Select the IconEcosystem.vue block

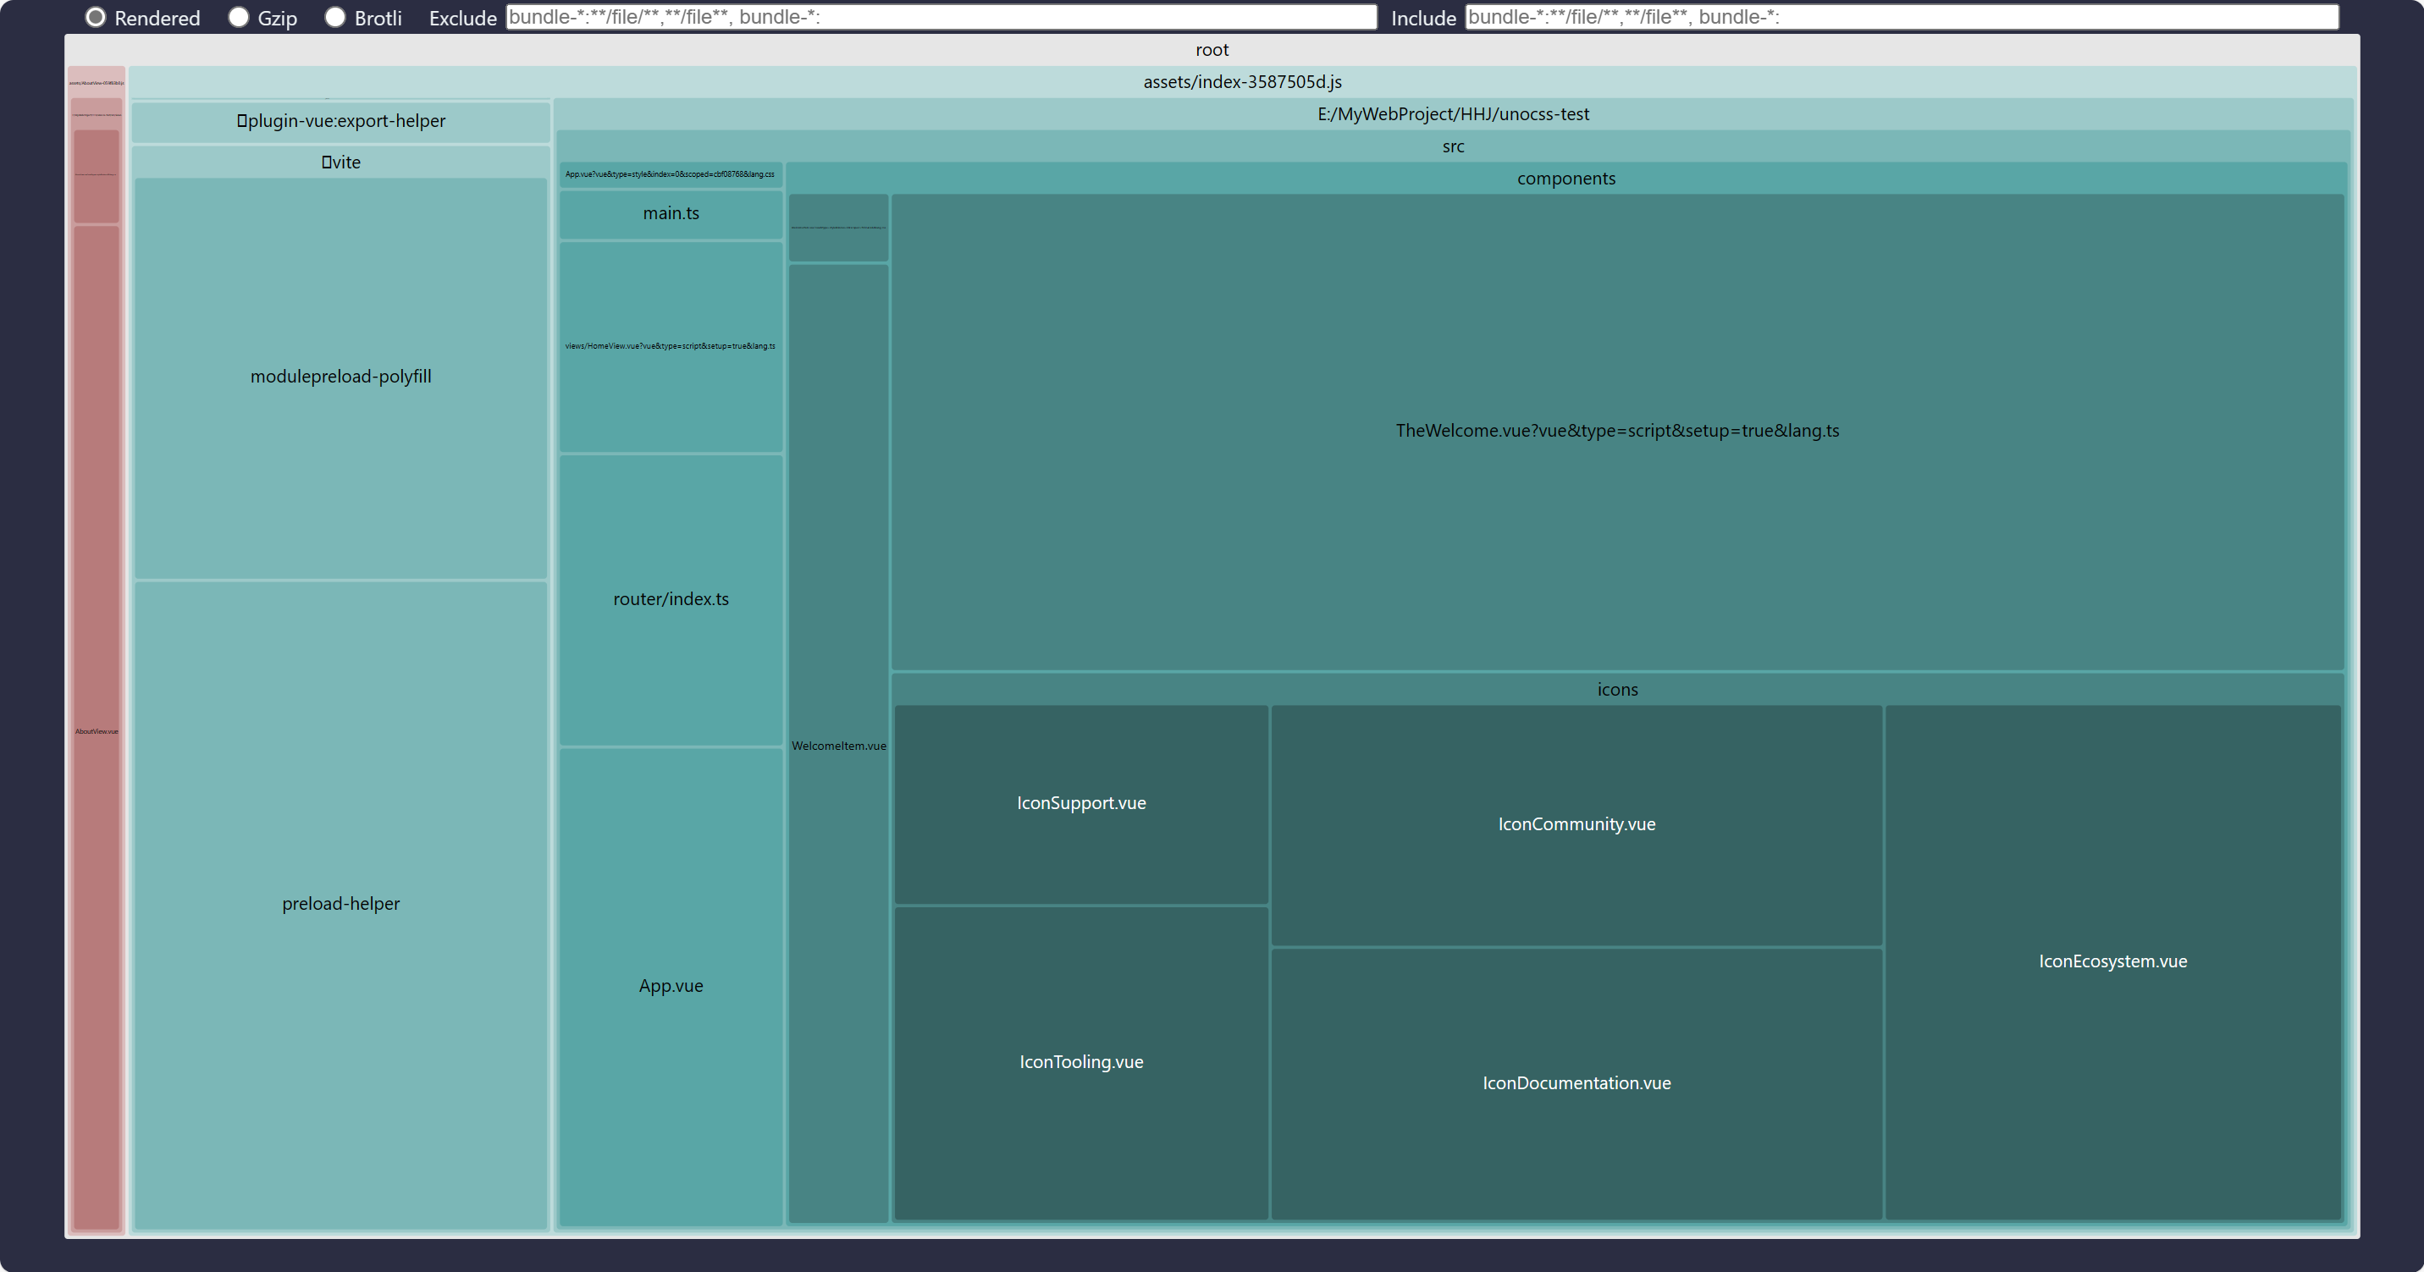[2112, 961]
